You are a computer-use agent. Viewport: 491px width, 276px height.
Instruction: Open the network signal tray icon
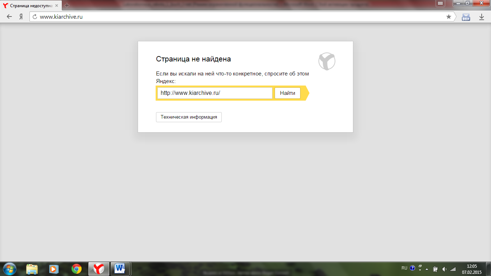point(453,269)
